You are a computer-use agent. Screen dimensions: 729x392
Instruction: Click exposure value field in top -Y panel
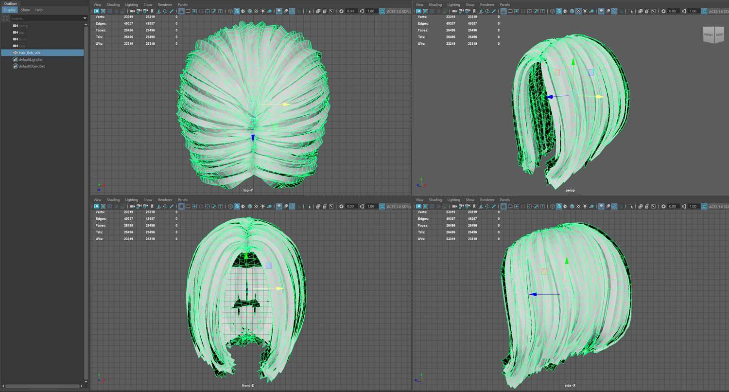[x=352, y=11]
